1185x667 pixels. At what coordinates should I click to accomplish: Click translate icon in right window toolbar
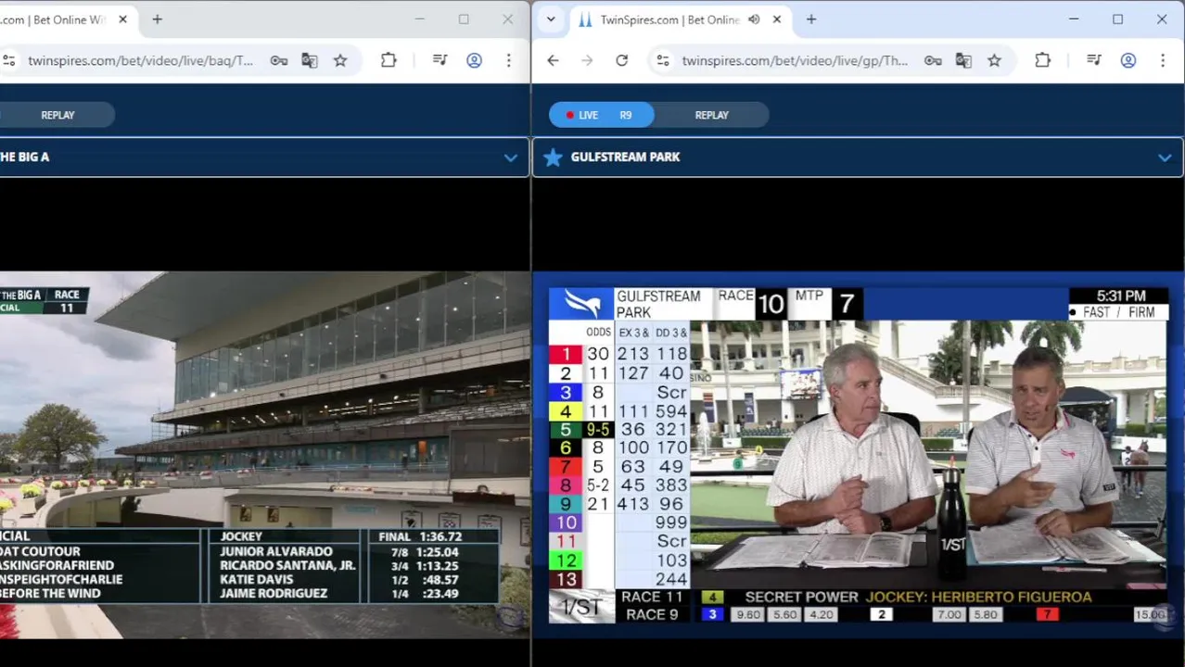click(x=963, y=60)
